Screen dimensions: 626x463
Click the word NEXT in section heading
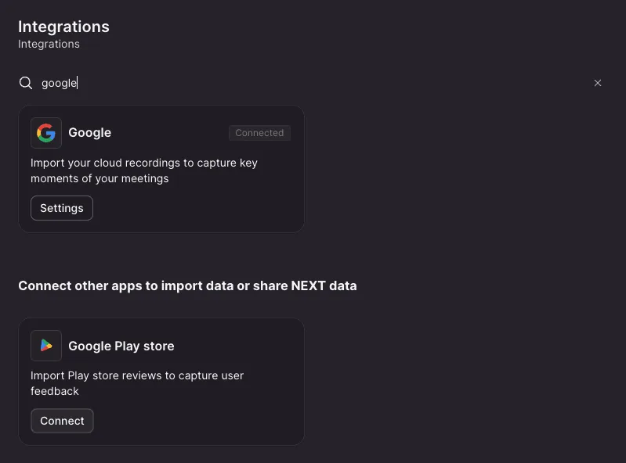click(x=308, y=285)
